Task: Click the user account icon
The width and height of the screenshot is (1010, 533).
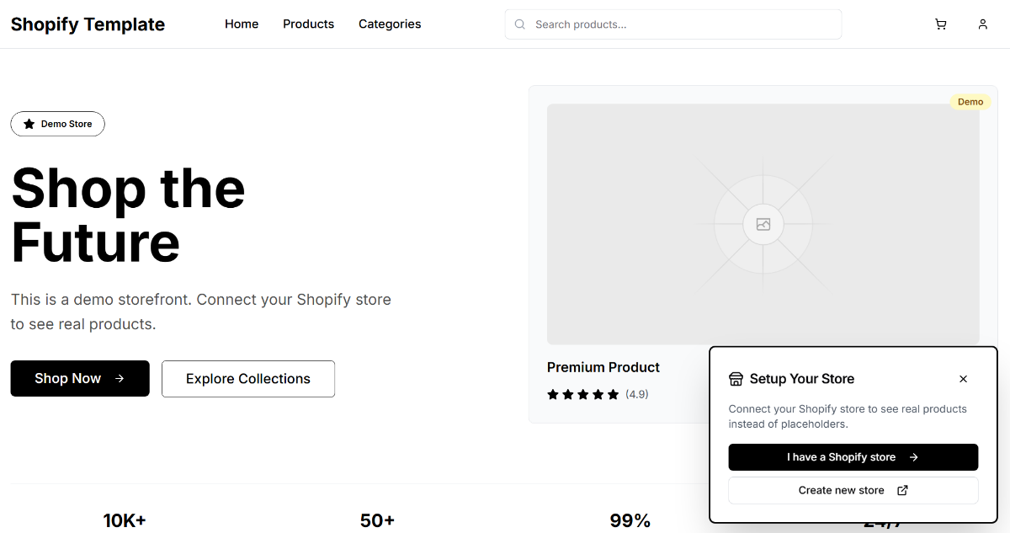Action: tap(982, 24)
